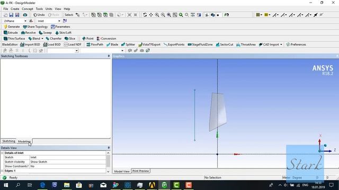Screen dimensions: 339x190
Task: Open File Explorer from the taskbar
Action: coord(67,185)
